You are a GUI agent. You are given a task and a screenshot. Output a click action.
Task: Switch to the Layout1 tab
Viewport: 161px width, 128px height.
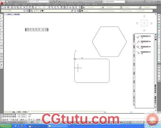coord(19,112)
